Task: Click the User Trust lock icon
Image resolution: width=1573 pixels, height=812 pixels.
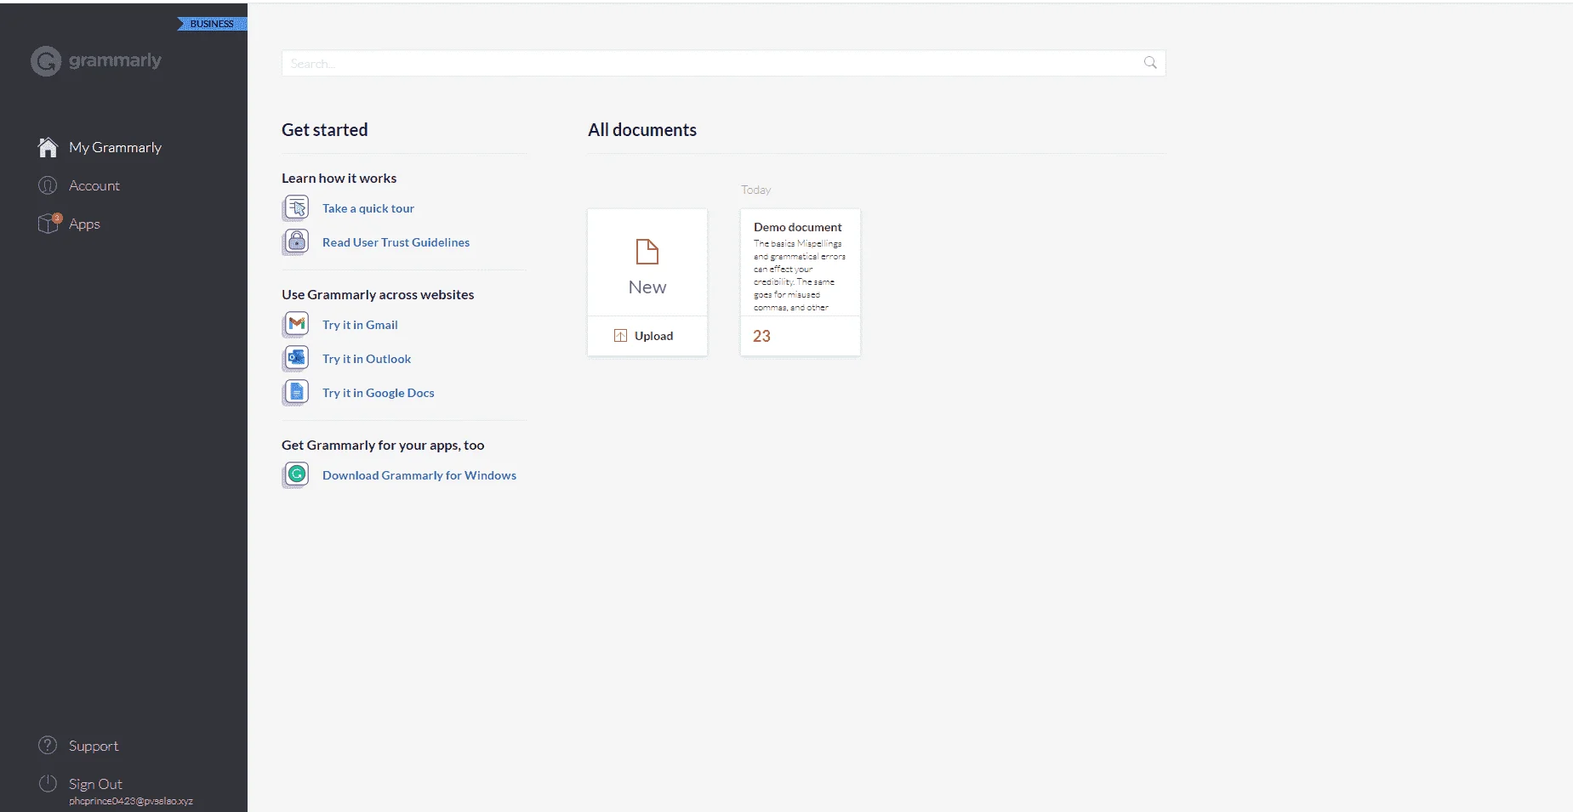Action: pyautogui.click(x=296, y=242)
